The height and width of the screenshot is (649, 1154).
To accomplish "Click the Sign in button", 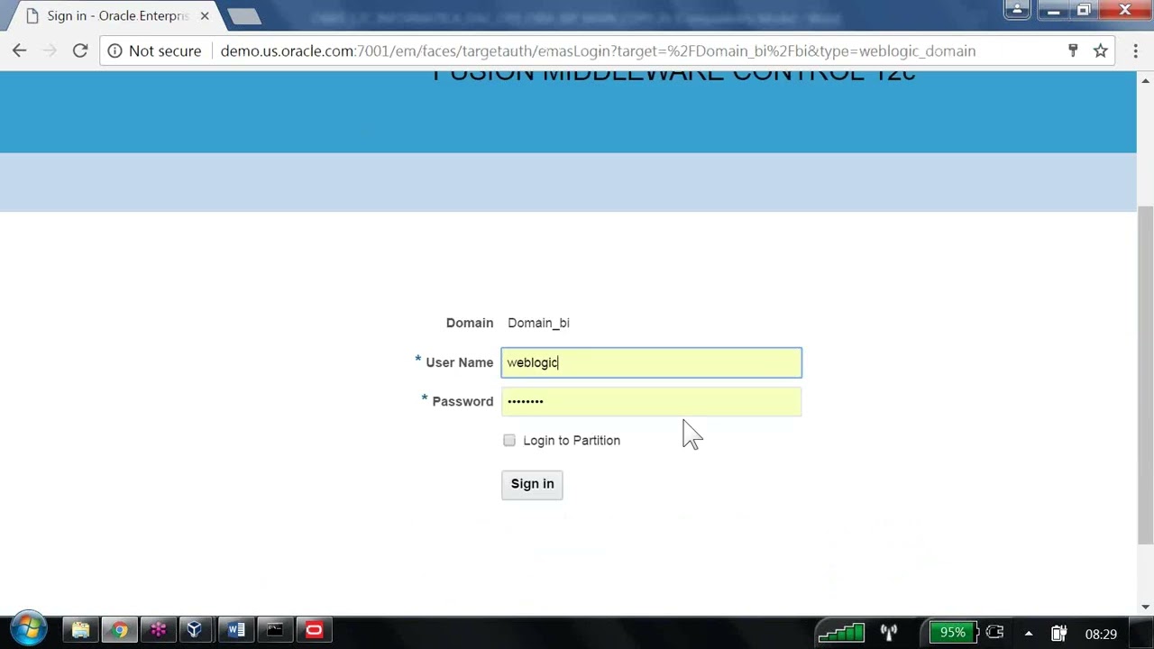I will point(532,484).
